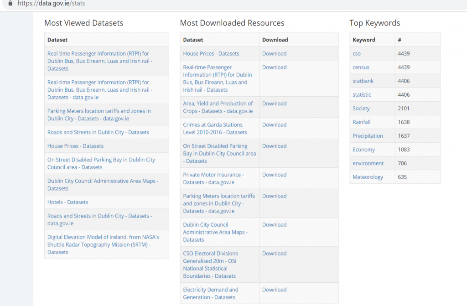
Task: Download Electricity Demand and Generation resource
Action: point(274,290)
